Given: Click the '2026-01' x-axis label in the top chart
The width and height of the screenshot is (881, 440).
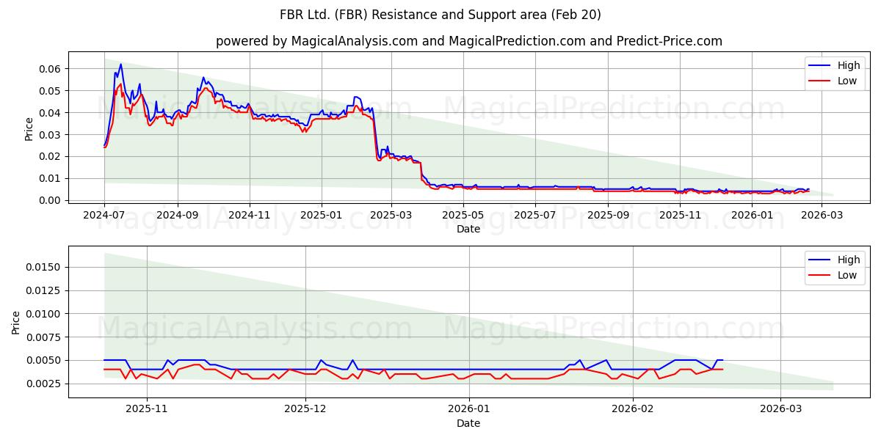Looking at the screenshot, I should pos(753,215).
